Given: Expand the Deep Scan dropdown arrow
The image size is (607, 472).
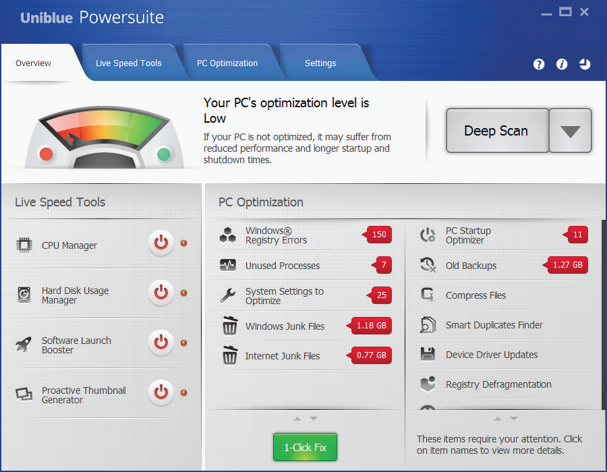Looking at the screenshot, I should 570,131.
